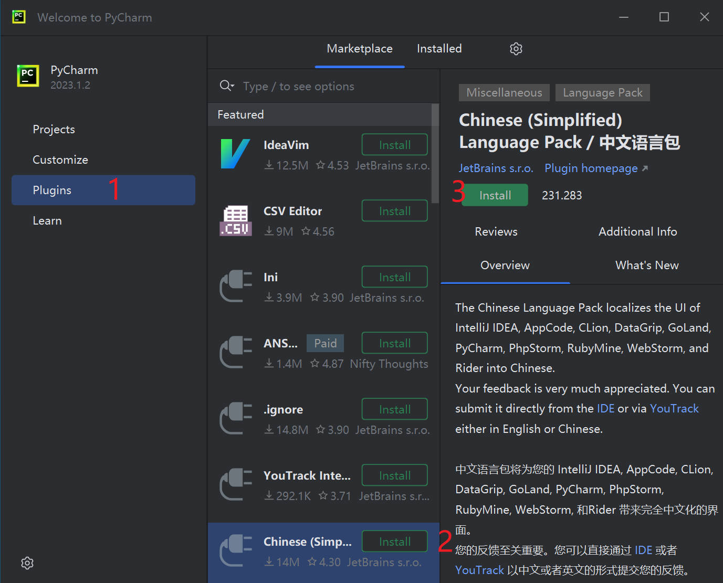Follow the IDE link in Chinese description
Screen dimensions: 723x583
point(643,550)
